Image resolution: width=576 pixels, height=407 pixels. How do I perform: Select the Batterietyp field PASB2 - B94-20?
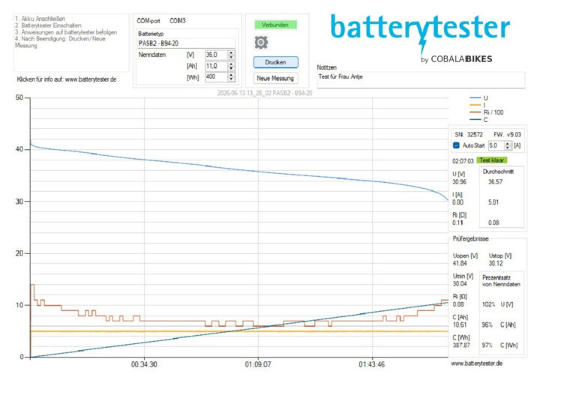pyautogui.click(x=186, y=43)
